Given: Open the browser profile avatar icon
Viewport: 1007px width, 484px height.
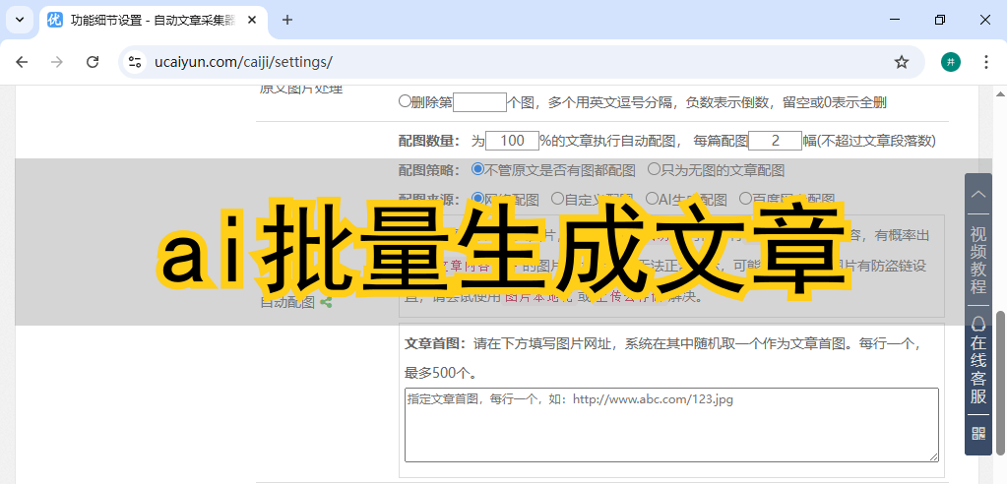Looking at the screenshot, I should pyautogui.click(x=950, y=62).
